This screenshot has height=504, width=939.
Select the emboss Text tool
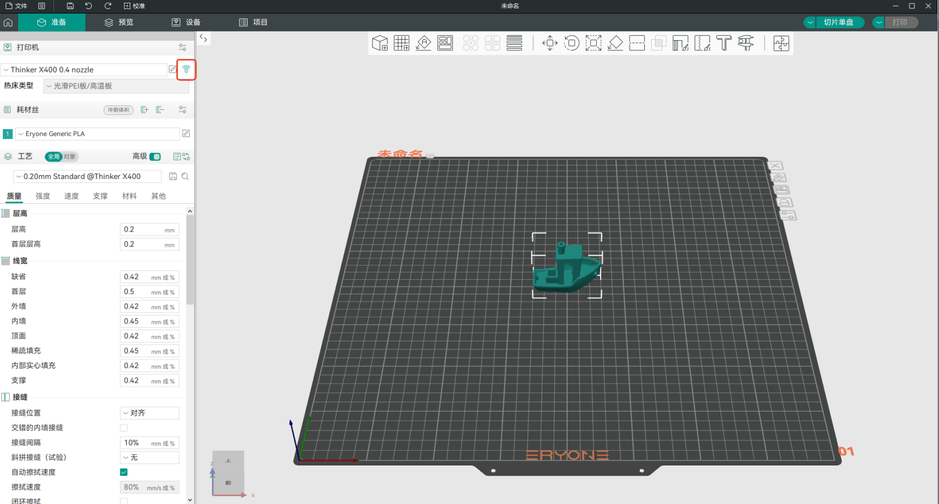pyautogui.click(x=724, y=43)
